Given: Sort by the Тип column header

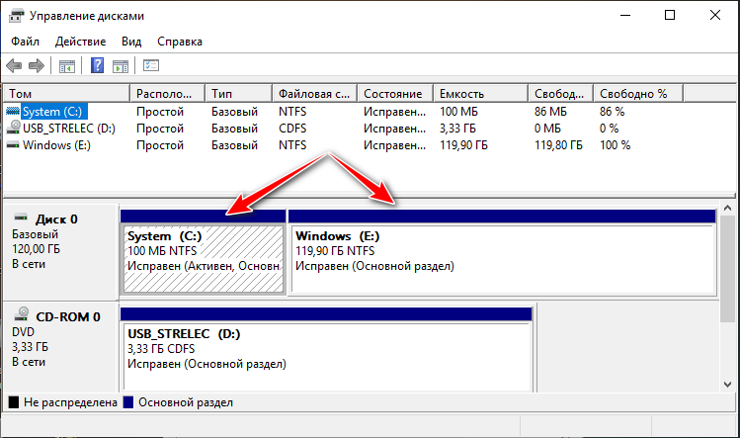Looking at the screenshot, I should pos(239,94).
